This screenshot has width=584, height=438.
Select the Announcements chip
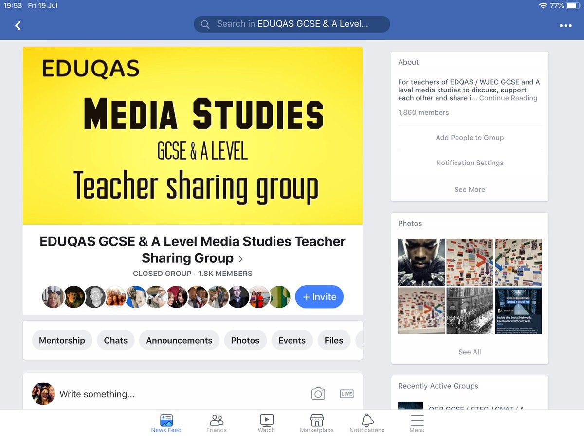[179, 340]
